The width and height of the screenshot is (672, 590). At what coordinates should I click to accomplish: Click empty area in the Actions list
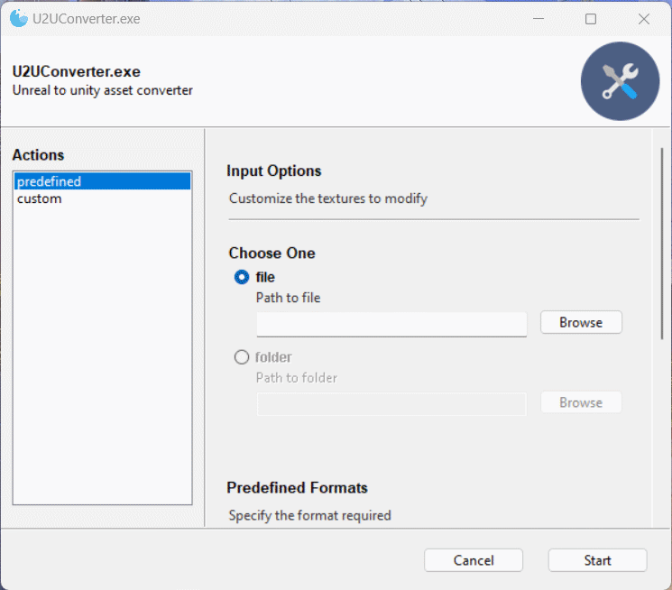[x=102, y=361]
